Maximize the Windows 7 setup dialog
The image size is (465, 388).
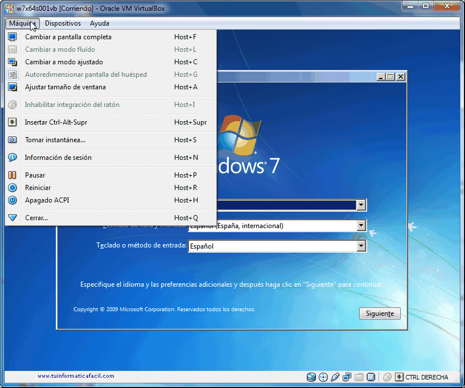pyautogui.click(x=390, y=77)
